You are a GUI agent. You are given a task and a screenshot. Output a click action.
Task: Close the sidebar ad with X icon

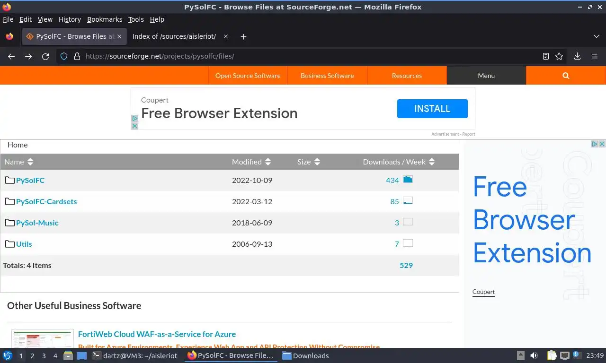602,144
